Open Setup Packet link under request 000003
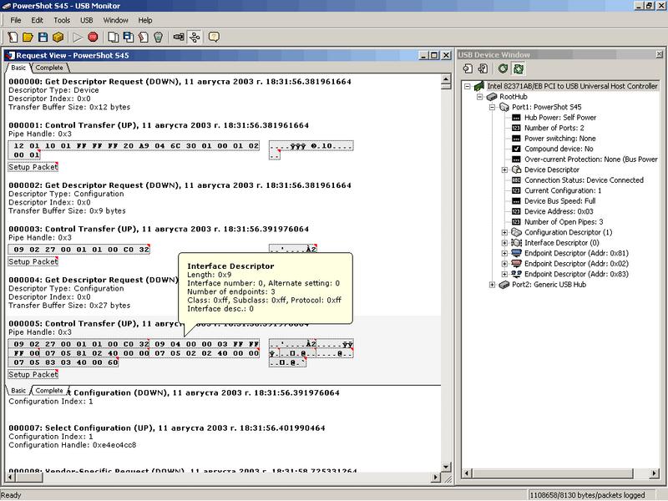This screenshot has width=668, height=501. (33, 261)
